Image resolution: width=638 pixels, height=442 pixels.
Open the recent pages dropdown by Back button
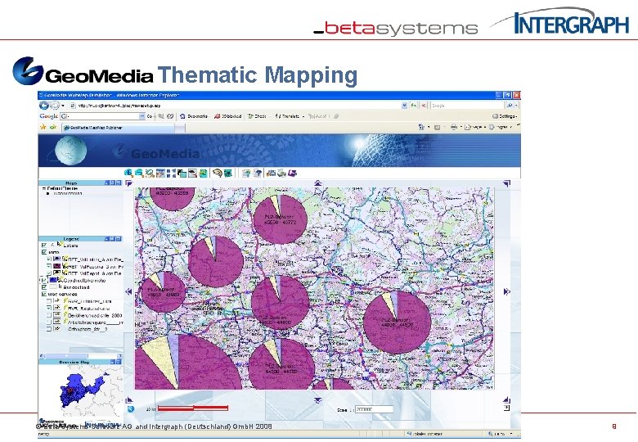[63, 106]
